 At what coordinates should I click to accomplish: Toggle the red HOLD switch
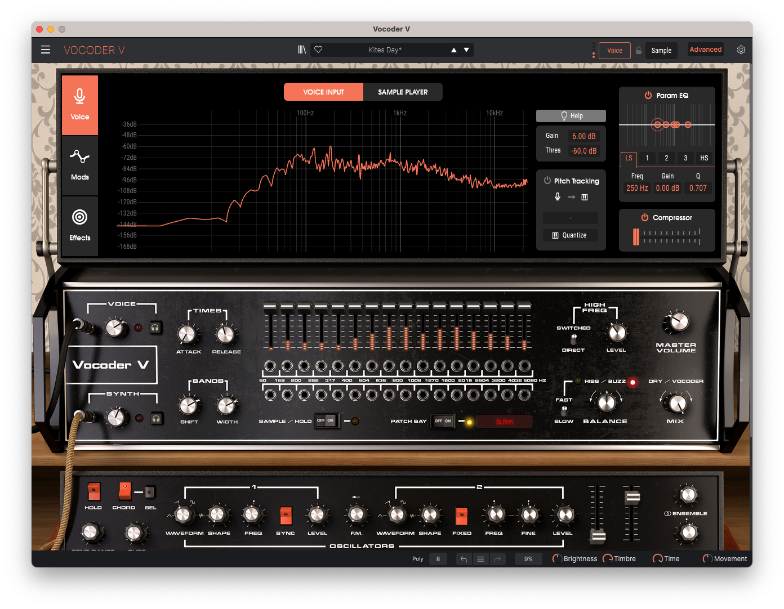(93, 492)
